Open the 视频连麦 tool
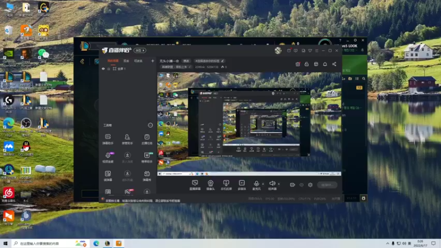This screenshot has height=248, width=441. click(x=107, y=158)
